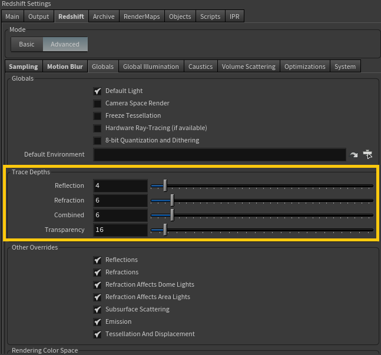Open the Volume Scattering tab
This screenshot has height=355, width=381.
(x=249, y=67)
